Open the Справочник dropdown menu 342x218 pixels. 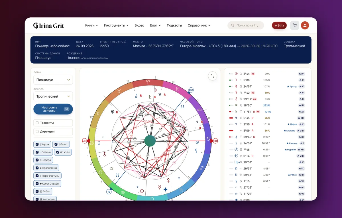pyautogui.click(x=199, y=25)
